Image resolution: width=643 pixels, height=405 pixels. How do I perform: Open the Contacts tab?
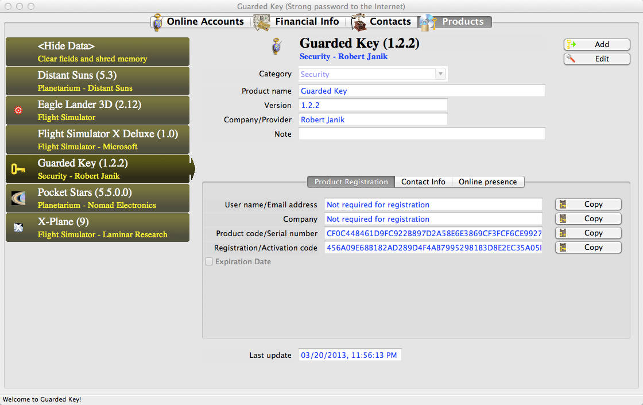point(383,22)
